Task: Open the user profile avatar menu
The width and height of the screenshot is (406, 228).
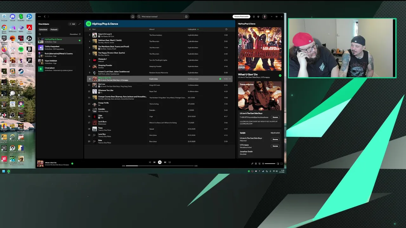Action: [x=265, y=16]
